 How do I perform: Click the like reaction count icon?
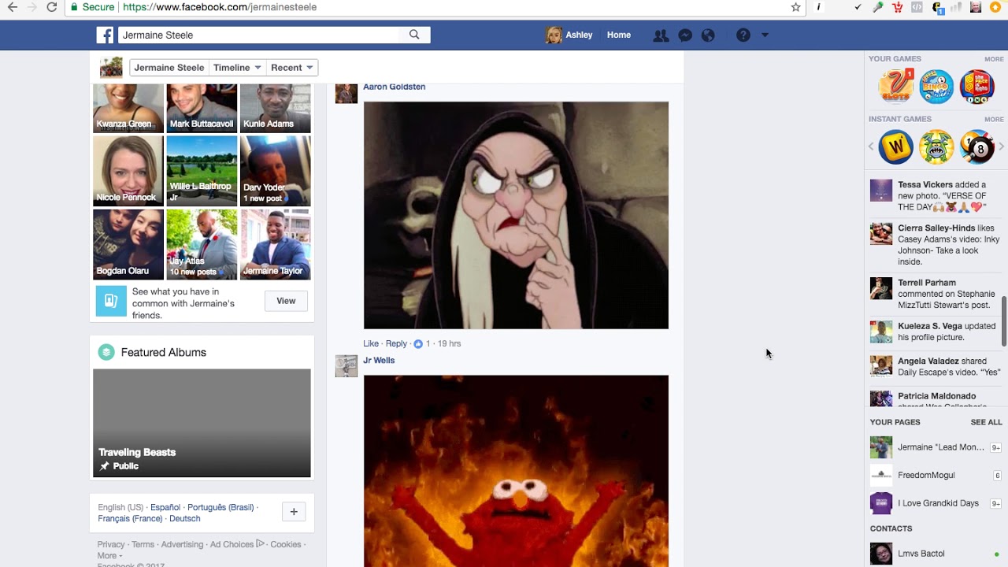(418, 344)
